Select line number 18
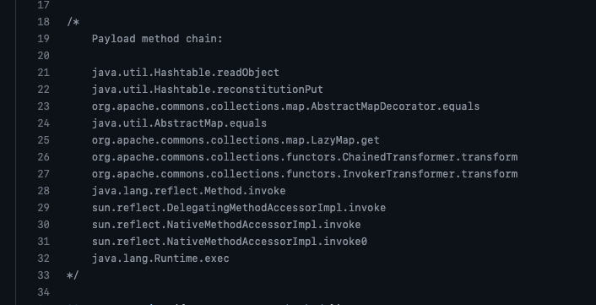Viewport: 596px width, 305px height. pyautogui.click(x=44, y=22)
